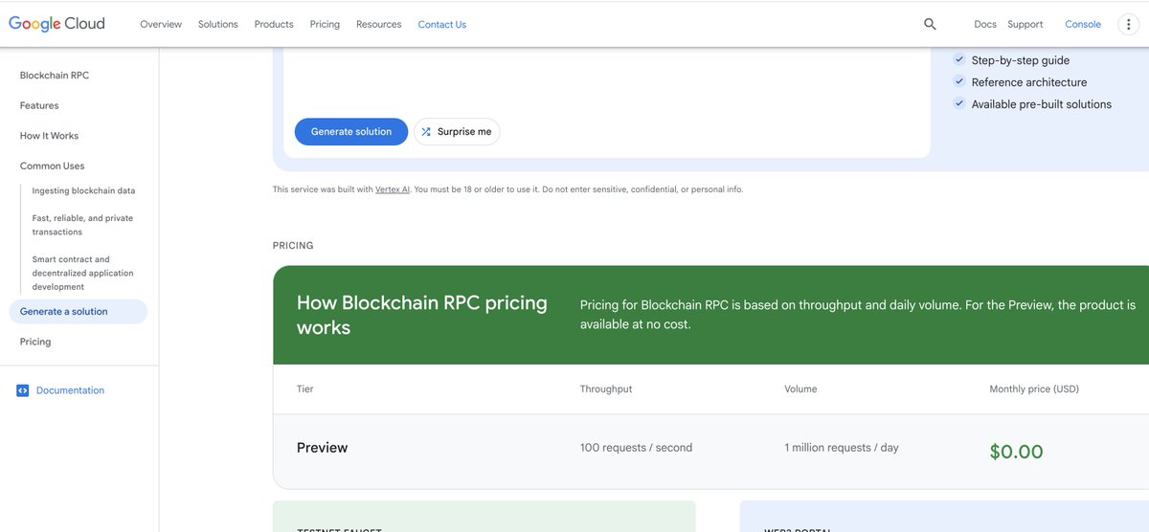Click the checkmark beside Reference architecture

point(959,81)
